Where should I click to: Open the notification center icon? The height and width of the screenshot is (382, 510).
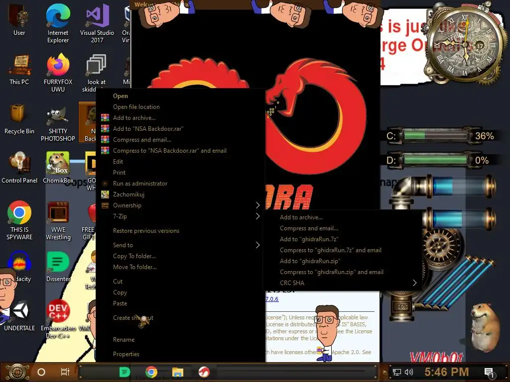[489, 373]
